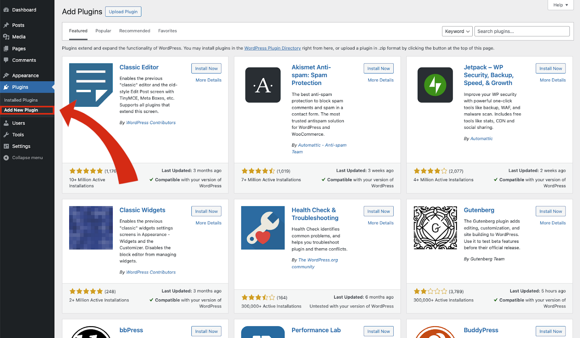580x338 pixels.
Task: Install the Jetpack plugin
Action: click(551, 68)
